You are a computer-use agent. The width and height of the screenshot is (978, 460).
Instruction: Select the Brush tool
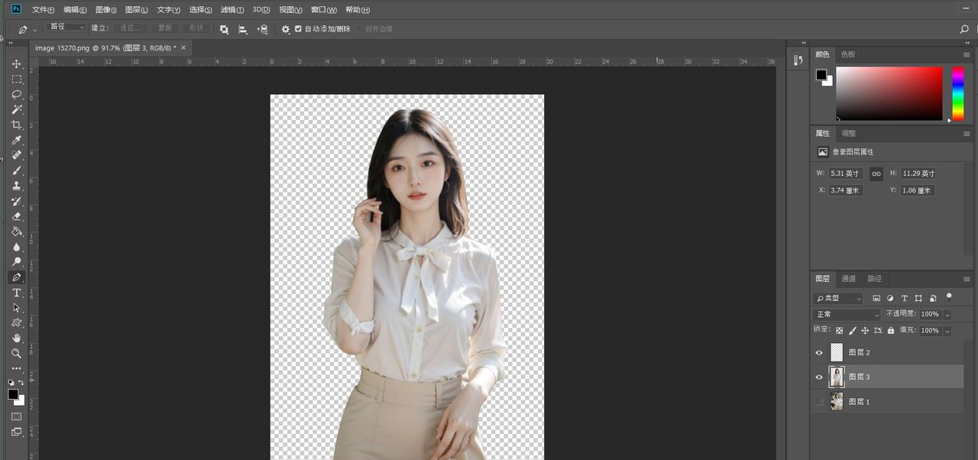click(16, 170)
